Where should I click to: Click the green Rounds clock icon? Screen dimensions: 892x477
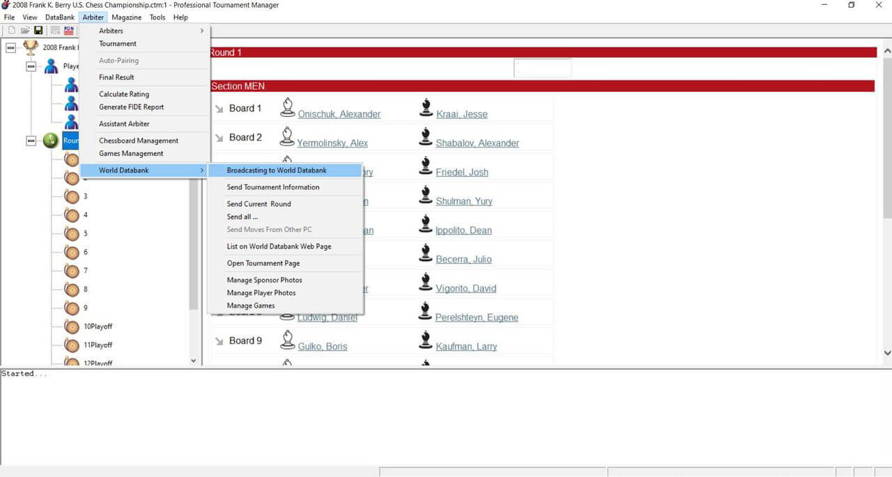click(51, 141)
